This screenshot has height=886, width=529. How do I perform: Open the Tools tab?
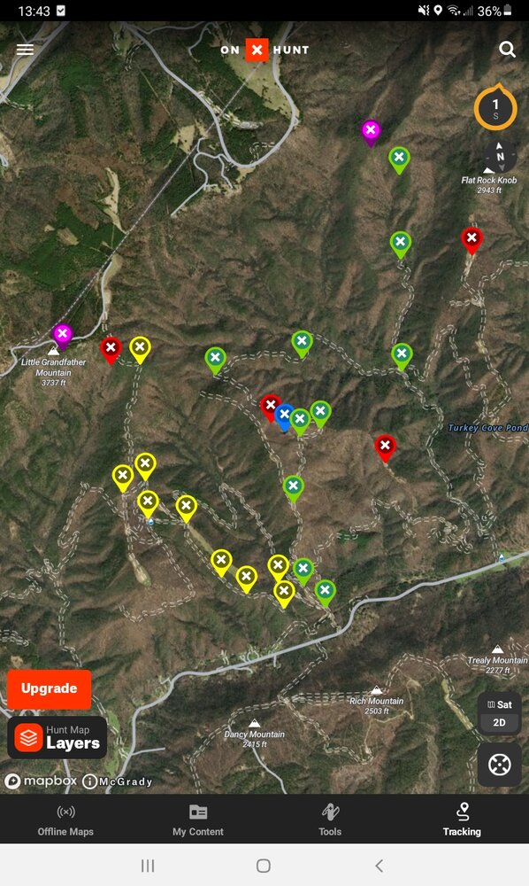tap(330, 820)
